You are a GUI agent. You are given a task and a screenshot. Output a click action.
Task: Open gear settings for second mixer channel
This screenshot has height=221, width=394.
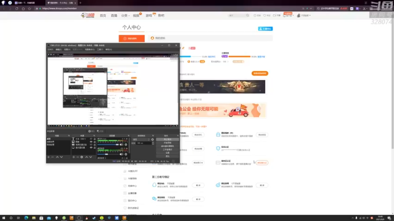point(126,154)
